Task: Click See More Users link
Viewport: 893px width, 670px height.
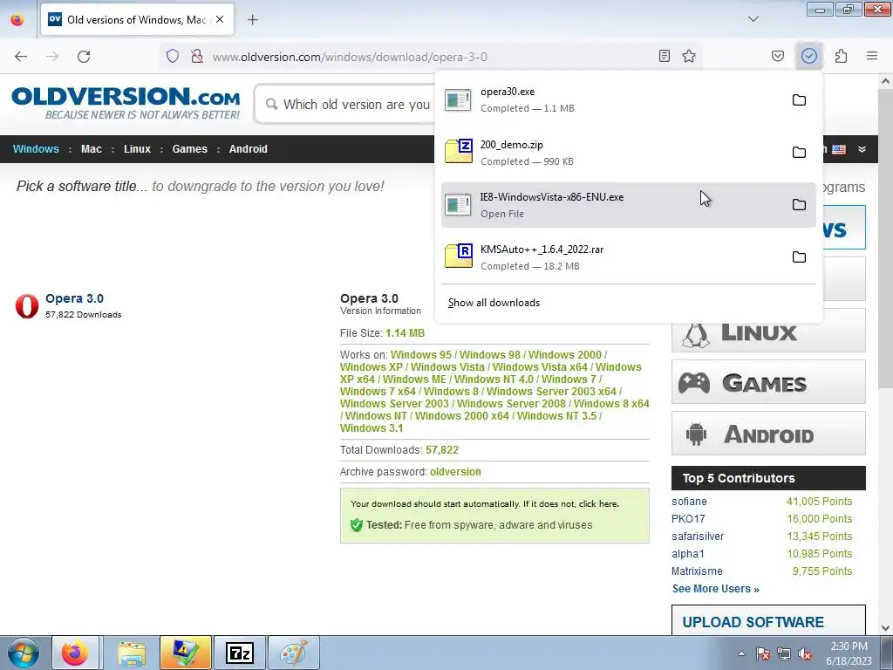Action: point(716,589)
